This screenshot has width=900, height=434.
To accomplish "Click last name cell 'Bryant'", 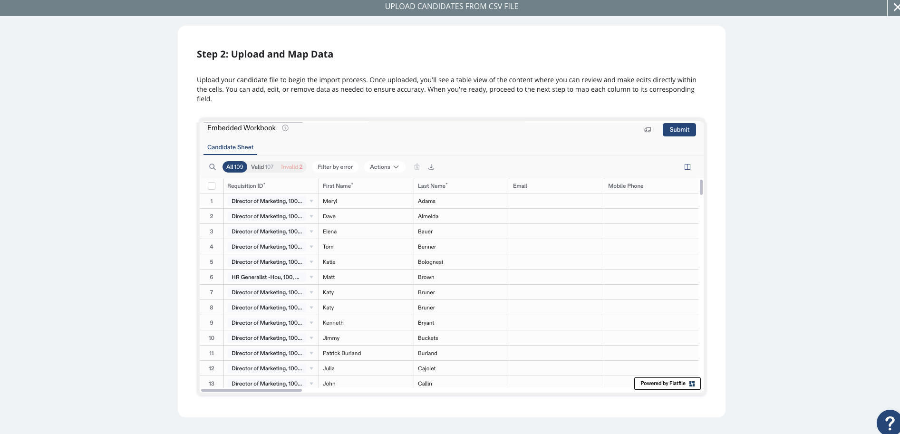I will pyautogui.click(x=461, y=323).
